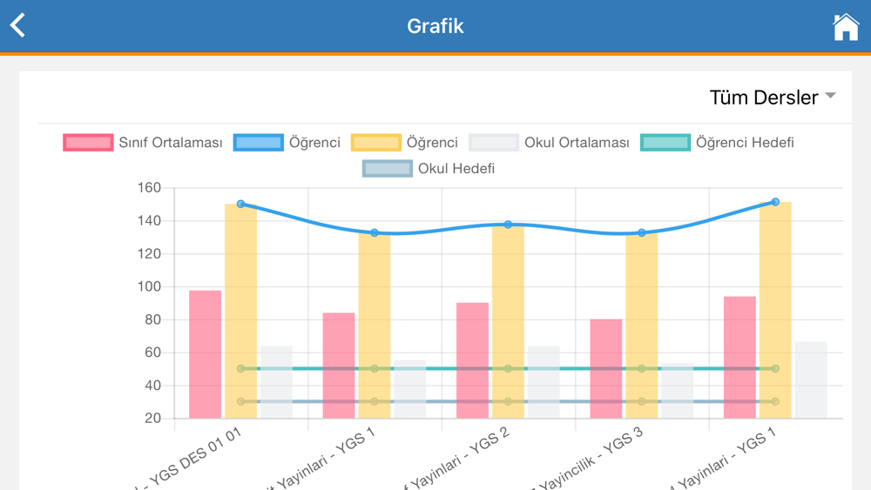Toggle Sınıf Ortalaması legend item
This screenshot has width=871, height=490.
click(x=143, y=143)
